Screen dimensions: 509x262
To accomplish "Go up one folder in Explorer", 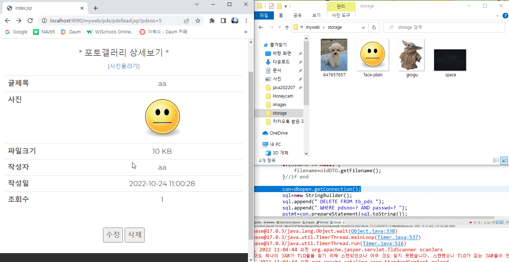I will click(287, 27).
